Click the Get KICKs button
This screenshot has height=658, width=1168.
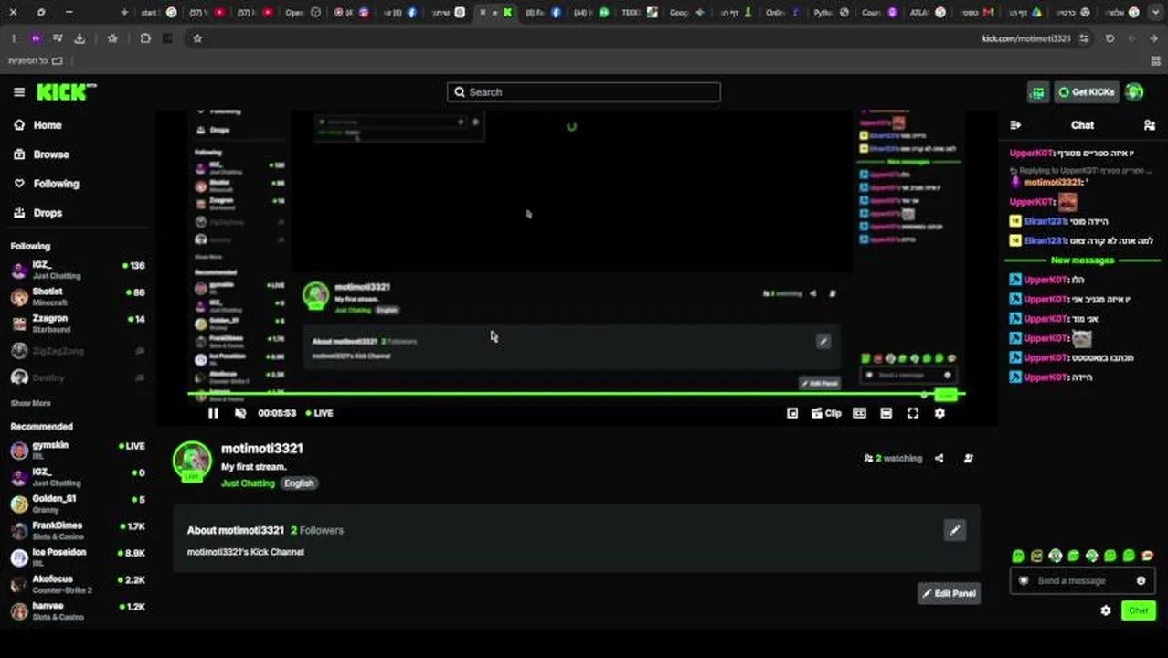1086,91
